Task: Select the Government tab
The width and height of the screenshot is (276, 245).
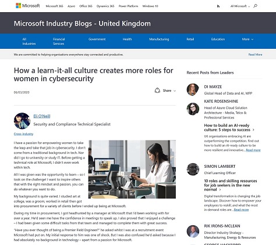Action: tap(97, 39)
